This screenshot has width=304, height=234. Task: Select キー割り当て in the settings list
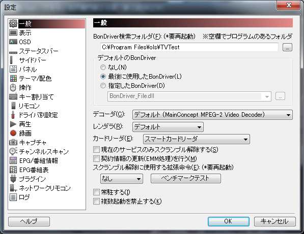pos(36,96)
